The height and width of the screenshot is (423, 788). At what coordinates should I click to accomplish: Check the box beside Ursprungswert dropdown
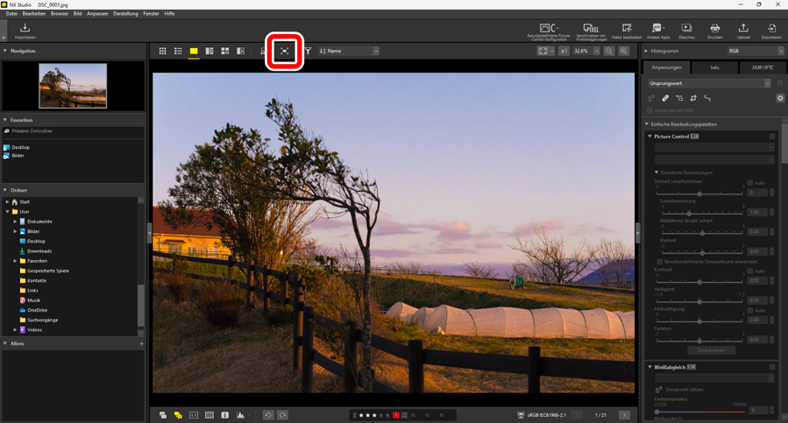click(x=779, y=84)
